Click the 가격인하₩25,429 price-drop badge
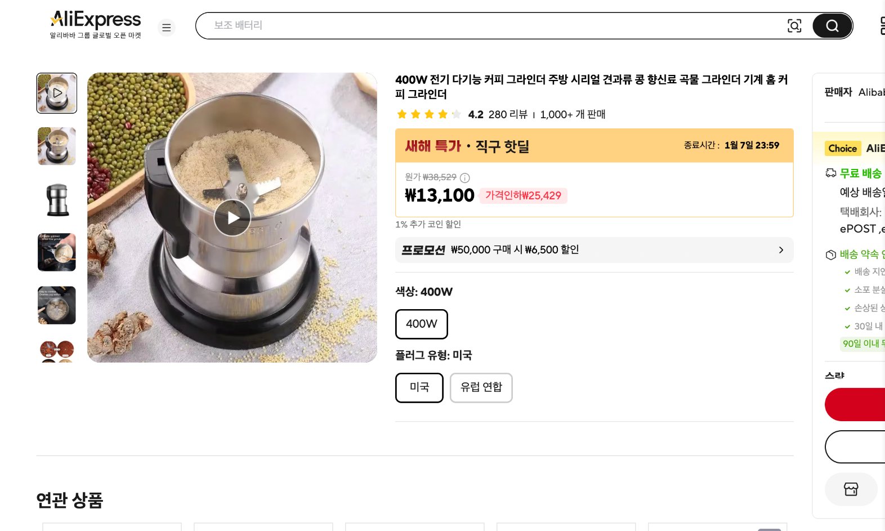Image resolution: width=885 pixels, height=531 pixels. click(x=523, y=195)
